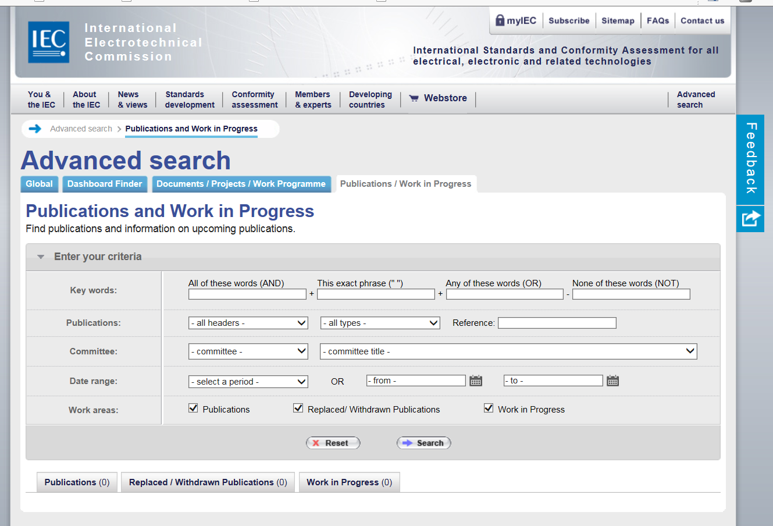773x526 pixels.
Task: Go to the Webstore link
Action: pyautogui.click(x=445, y=98)
